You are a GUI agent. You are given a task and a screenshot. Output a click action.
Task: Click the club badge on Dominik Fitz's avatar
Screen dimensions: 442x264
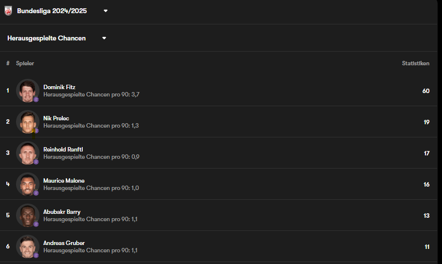click(x=36, y=99)
